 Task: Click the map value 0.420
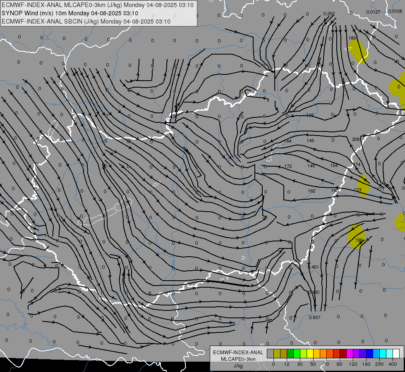coord(314,292)
